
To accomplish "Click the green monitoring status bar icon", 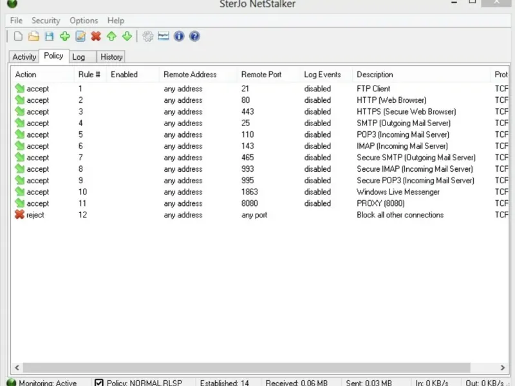I will click(11, 382).
